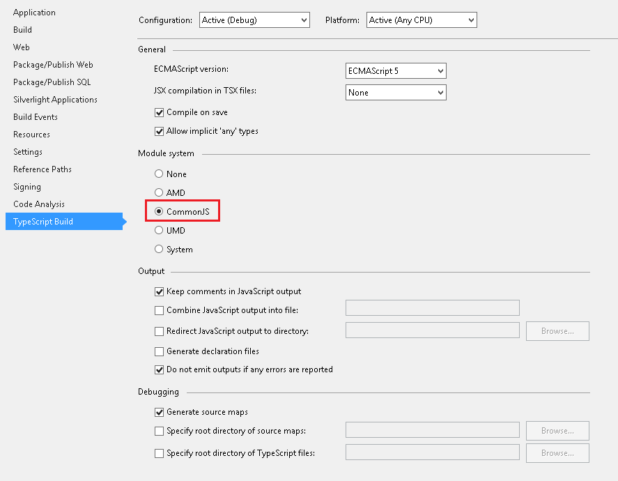This screenshot has height=481, width=618.
Task: Expand the ECMAScript version combo box
Action: pos(396,71)
